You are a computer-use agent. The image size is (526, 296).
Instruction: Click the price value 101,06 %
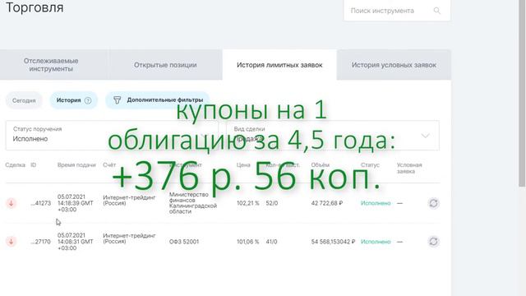click(248, 242)
